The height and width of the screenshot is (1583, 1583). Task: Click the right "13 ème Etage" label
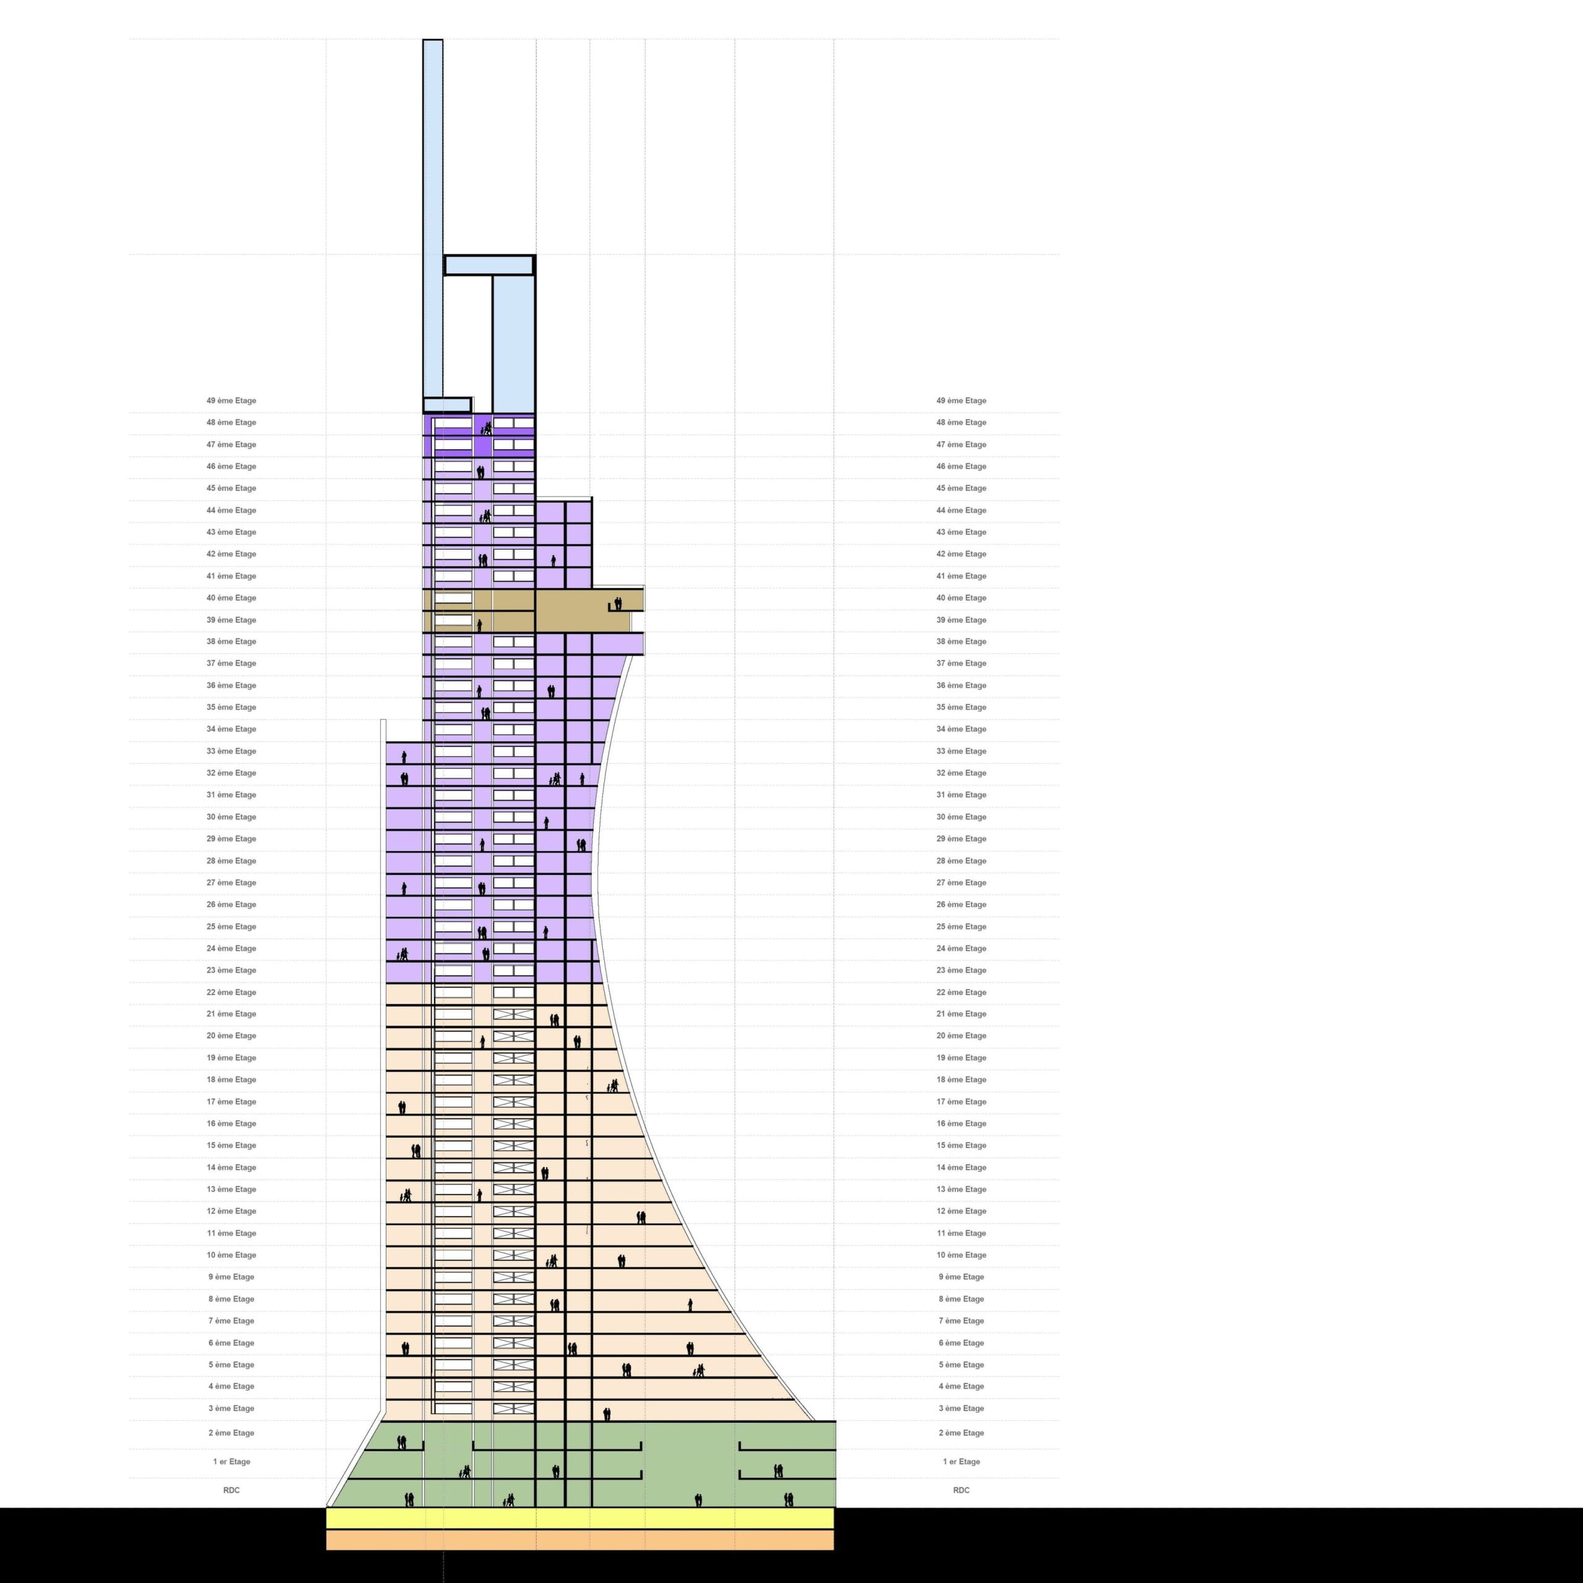tap(961, 1189)
